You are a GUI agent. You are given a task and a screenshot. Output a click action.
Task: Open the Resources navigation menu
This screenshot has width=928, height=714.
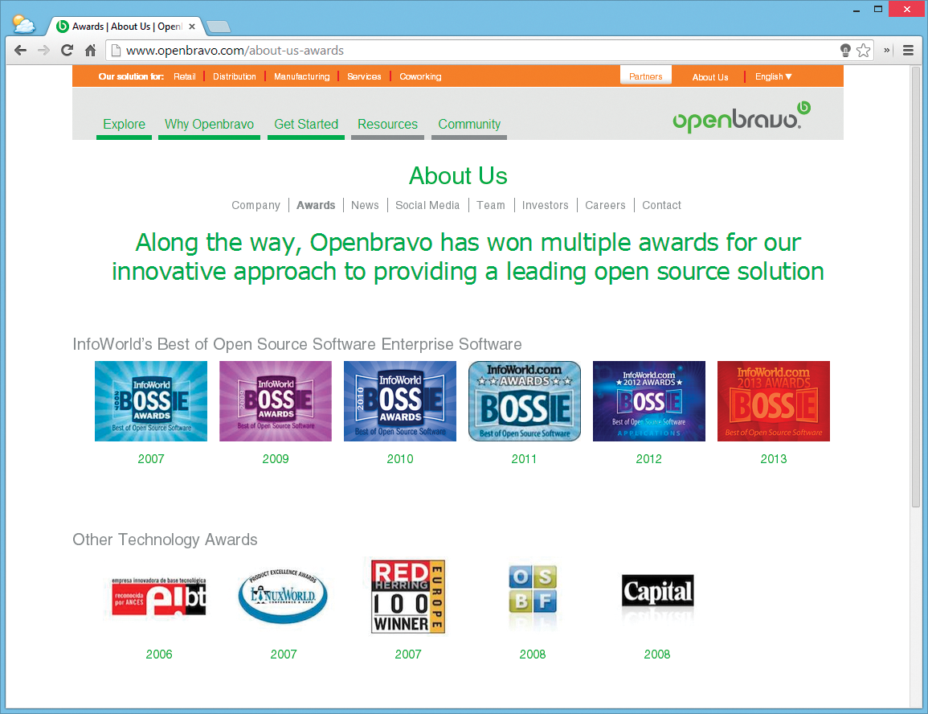coord(387,125)
